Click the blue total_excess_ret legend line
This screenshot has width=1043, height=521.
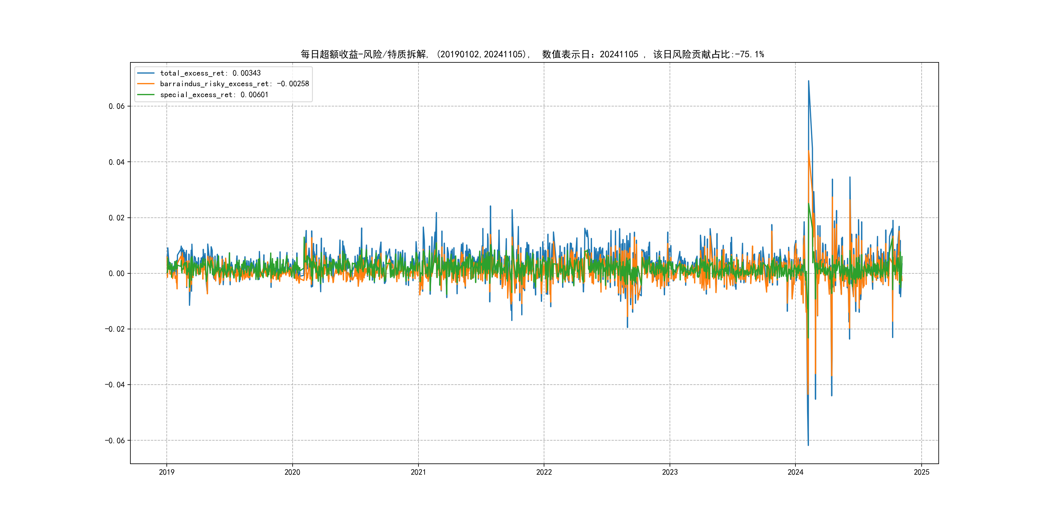(146, 73)
